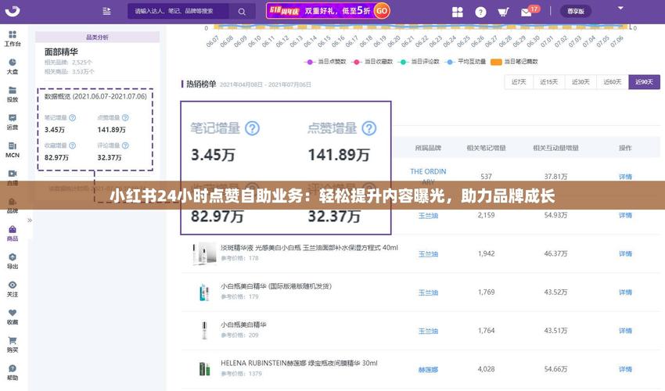Select the 近30天 time range tab
The width and height of the screenshot is (665, 391).
581,82
